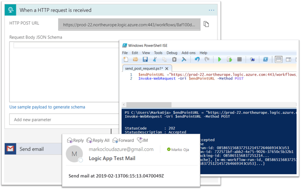The image size is (301, 189).
Task: Click the Invoke-WebRequest line in script editor
Action: [191, 78]
